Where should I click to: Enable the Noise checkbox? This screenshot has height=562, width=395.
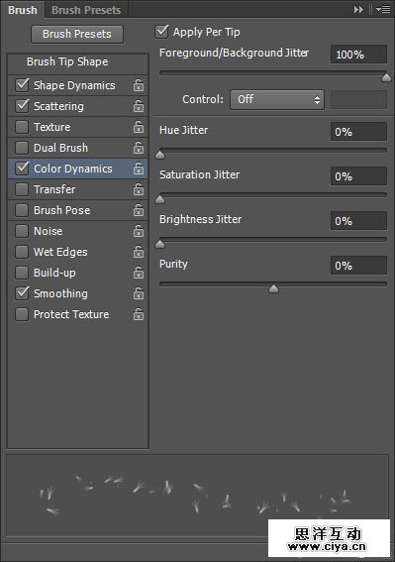tap(22, 231)
